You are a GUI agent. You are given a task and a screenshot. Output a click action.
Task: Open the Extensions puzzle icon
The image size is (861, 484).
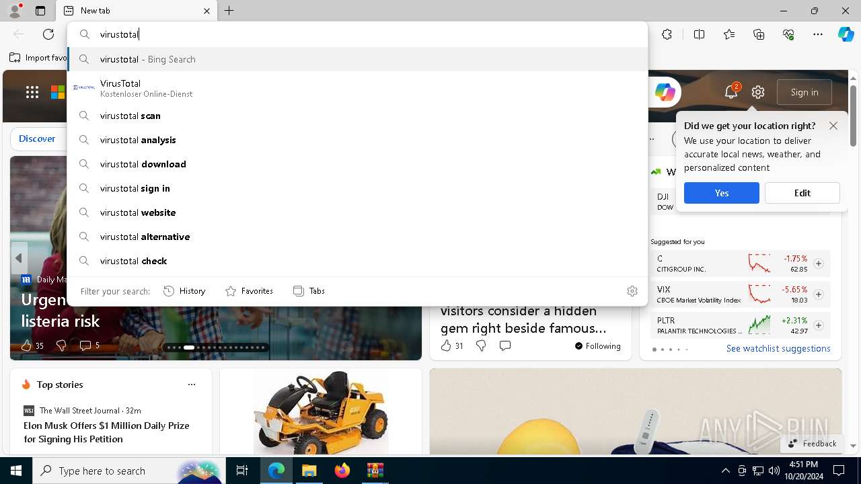pos(667,34)
